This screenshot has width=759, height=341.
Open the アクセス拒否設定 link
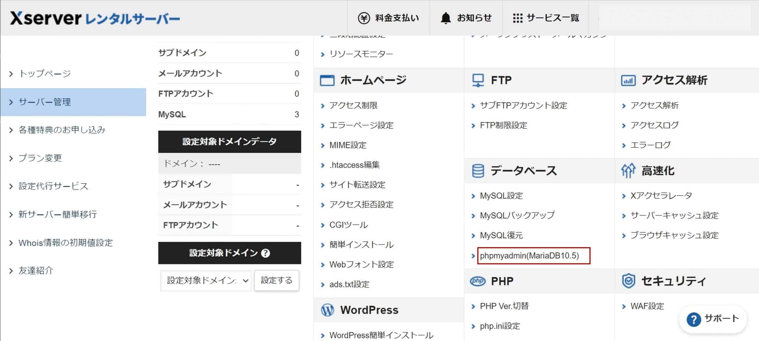coord(361,205)
